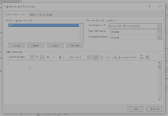
Task: Close the Signatures and Stationery dialog
Action: coord(160,6)
